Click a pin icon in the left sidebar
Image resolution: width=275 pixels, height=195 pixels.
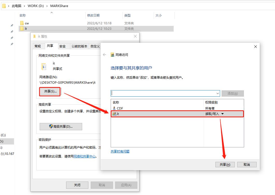[12, 25]
